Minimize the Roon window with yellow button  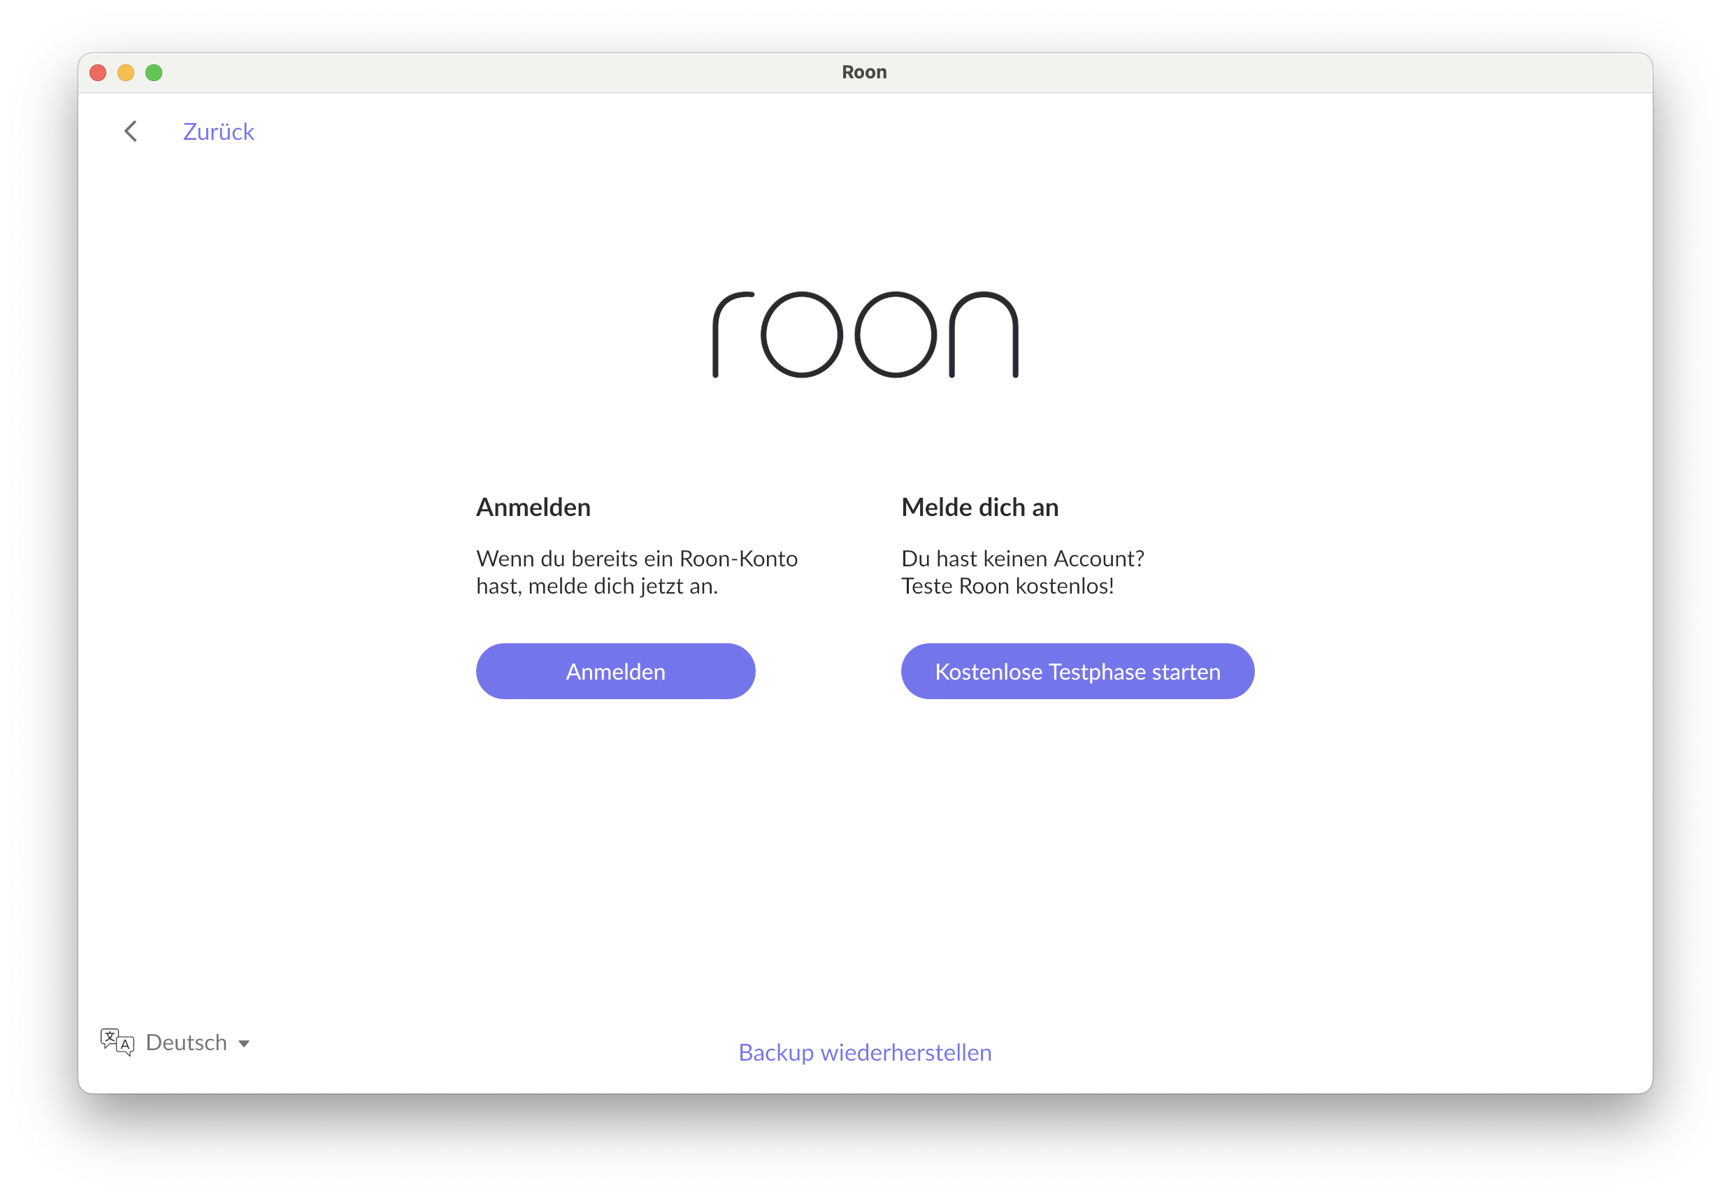tap(126, 73)
